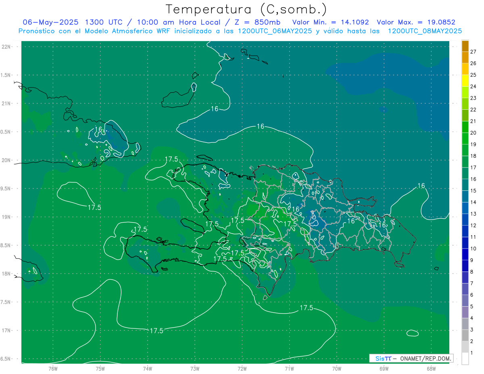
Task: Click the '6.5N' latitude axis label
Action: pyautogui.click(x=6, y=359)
